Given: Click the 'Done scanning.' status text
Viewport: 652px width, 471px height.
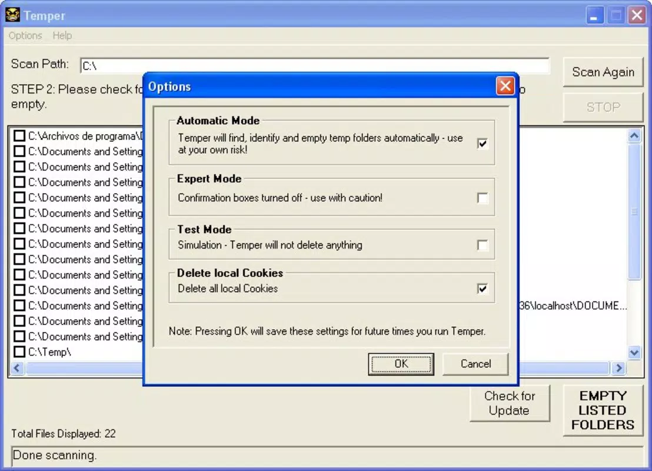Looking at the screenshot, I should [55, 455].
